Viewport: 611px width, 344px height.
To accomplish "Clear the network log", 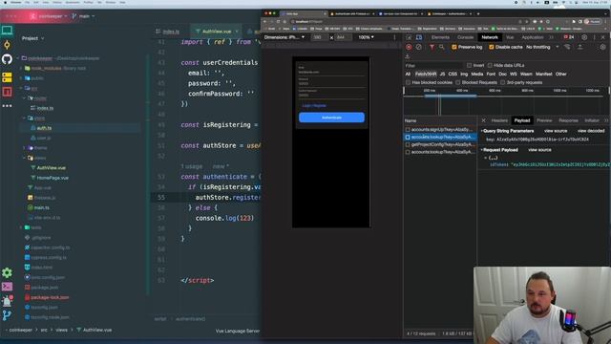I will point(418,47).
